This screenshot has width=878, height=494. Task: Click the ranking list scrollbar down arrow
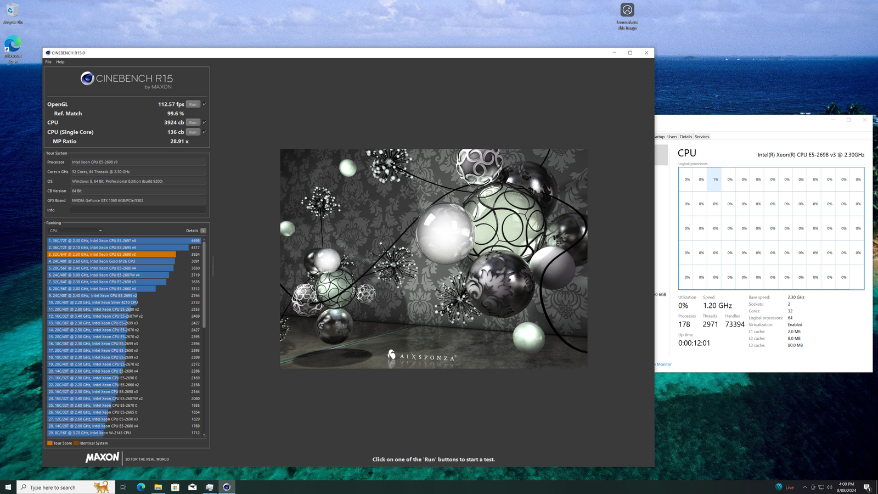[204, 435]
